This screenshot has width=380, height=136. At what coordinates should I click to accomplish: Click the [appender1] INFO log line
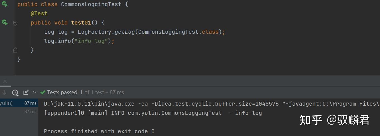[153, 113]
